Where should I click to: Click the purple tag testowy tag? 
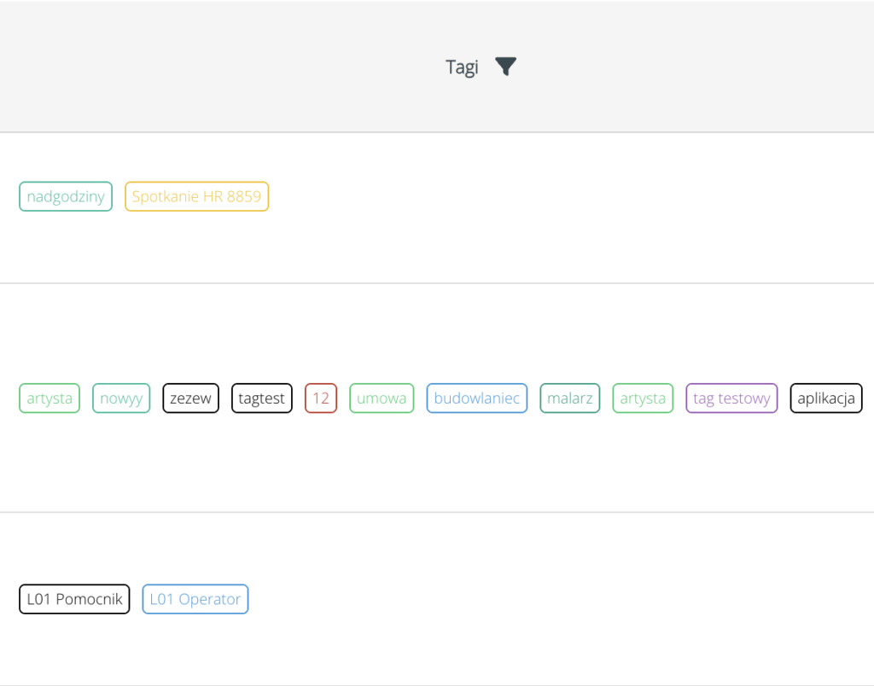(731, 398)
